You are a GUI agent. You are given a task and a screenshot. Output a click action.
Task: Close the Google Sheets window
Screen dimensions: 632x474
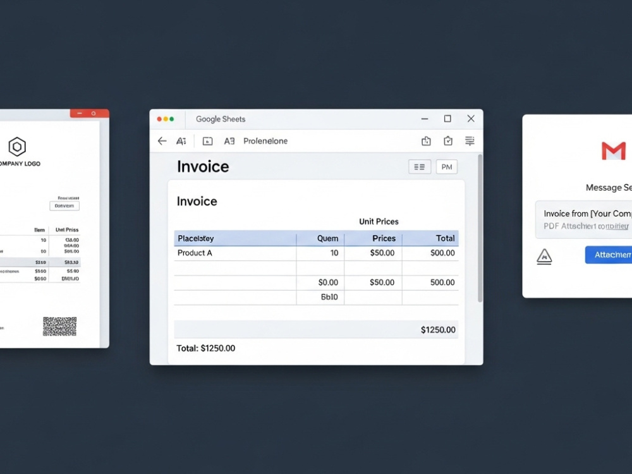coord(471,119)
